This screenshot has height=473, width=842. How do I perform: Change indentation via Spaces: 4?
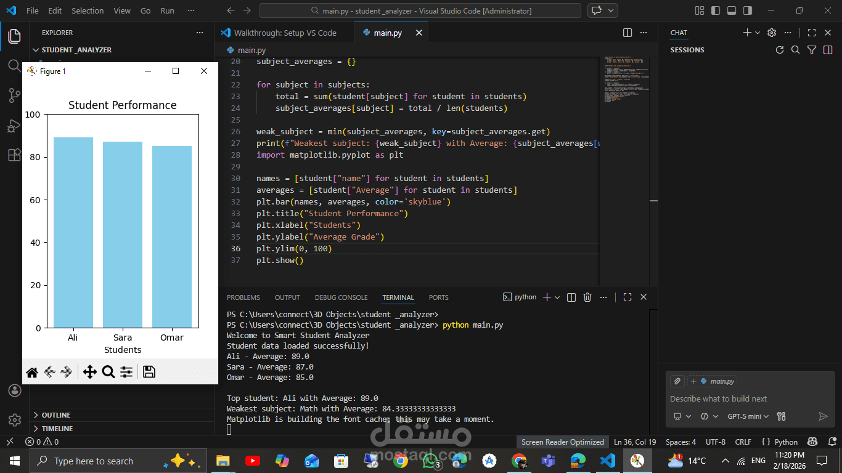[x=681, y=442]
